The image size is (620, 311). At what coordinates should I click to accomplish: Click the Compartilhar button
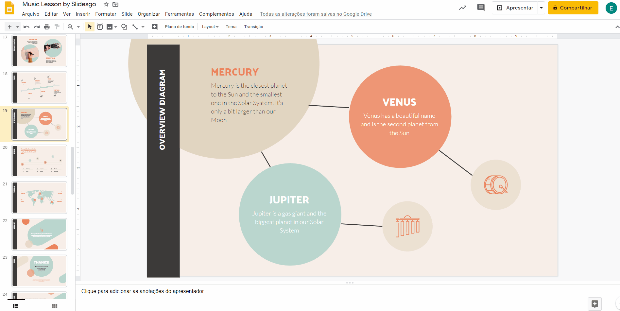point(573,8)
